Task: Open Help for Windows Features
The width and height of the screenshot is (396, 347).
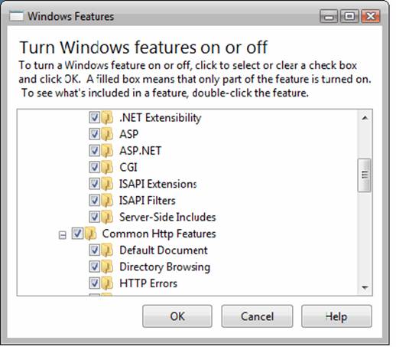Action: click(336, 316)
